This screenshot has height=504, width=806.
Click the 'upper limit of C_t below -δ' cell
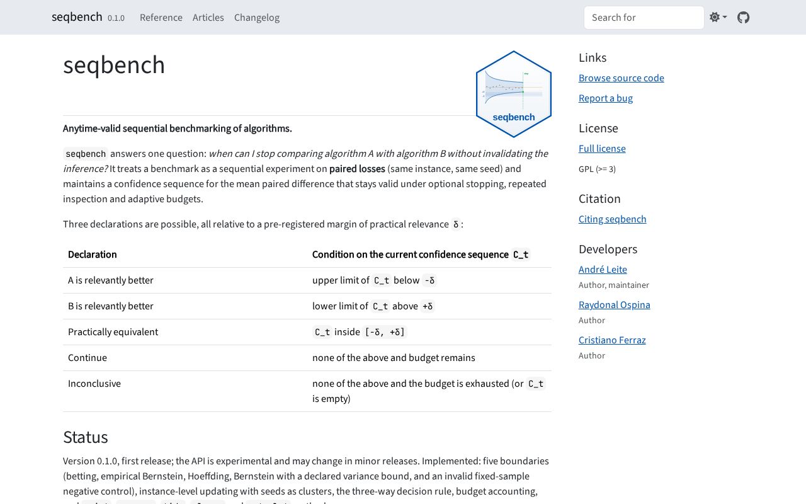[x=429, y=280]
